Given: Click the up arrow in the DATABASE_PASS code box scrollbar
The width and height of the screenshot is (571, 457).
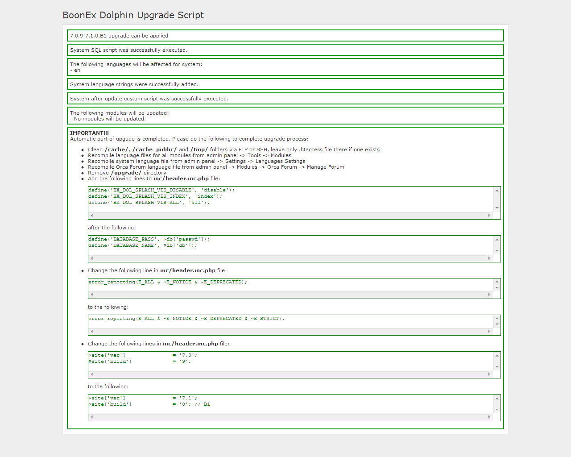Looking at the screenshot, I should (x=497, y=240).
